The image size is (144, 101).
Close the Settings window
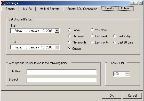pos(141,3)
